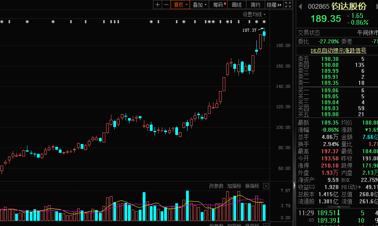
Task: Toggle the 画线 drawing tools
Action: [236, 5]
